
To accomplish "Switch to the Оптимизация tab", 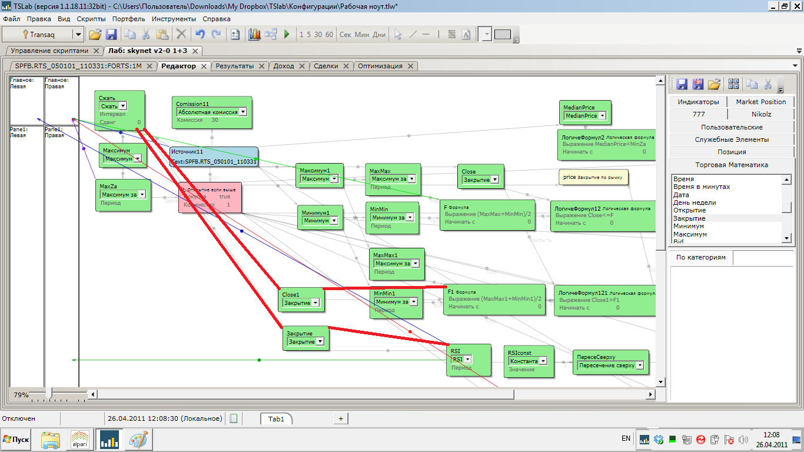I will click(380, 66).
